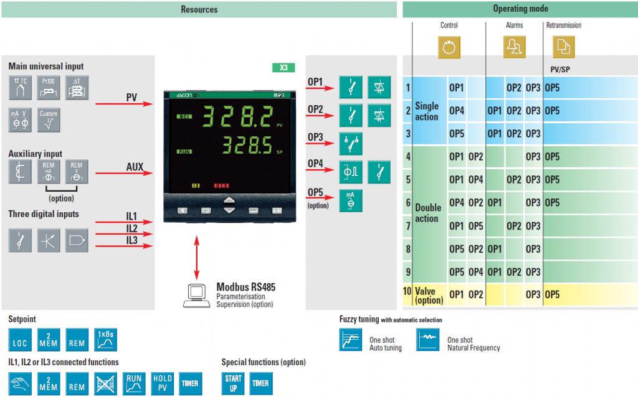This screenshot has height=397, width=638.
Task: Click the RUN program icon
Action: [x=134, y=383]
